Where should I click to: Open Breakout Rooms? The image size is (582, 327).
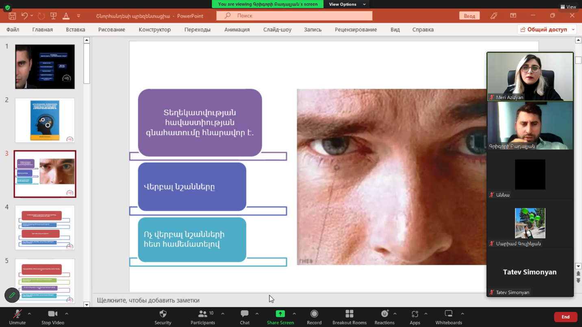[x=349, y=314]
